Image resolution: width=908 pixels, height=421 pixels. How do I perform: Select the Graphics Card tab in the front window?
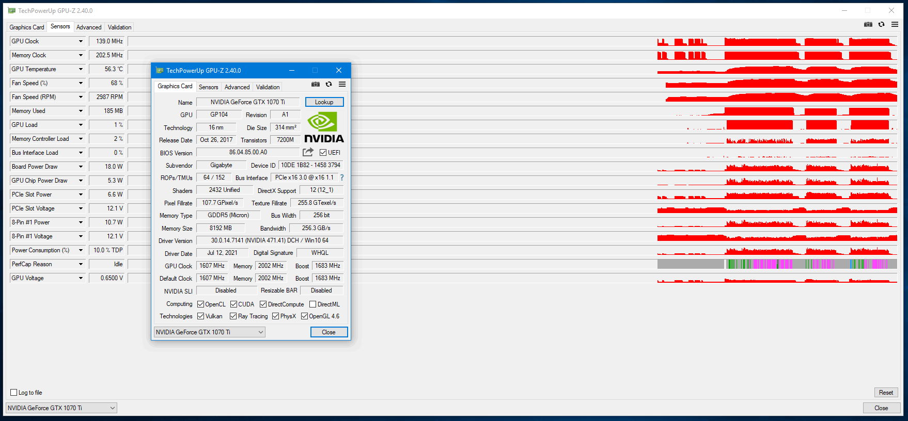click(x=175, y=86)
